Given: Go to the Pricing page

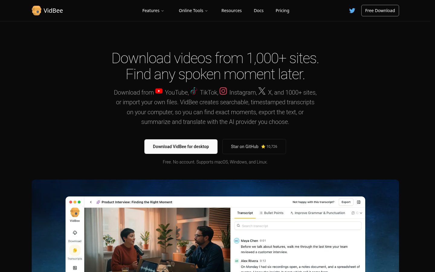Looking at the screenshot, I should [x=282, y=11].
